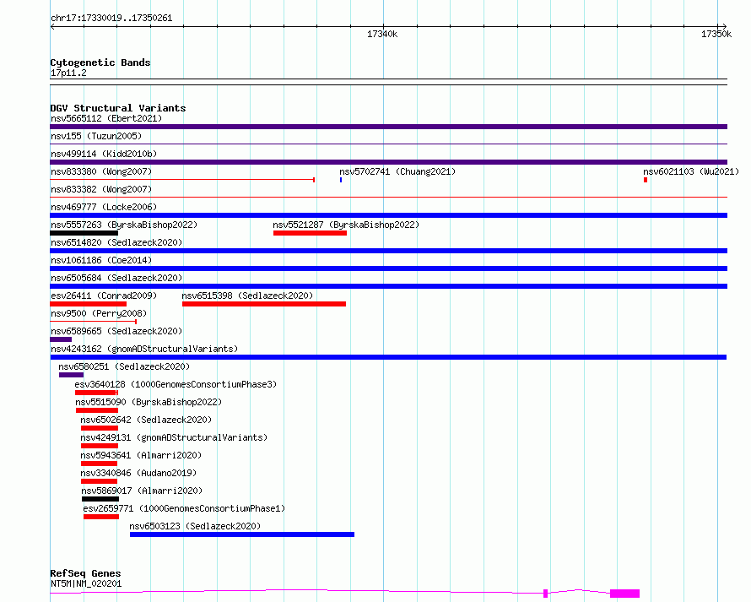The image size is (751, 602).
Task: Click the nsv469777 (Locke2006) label
Action: 104,207
